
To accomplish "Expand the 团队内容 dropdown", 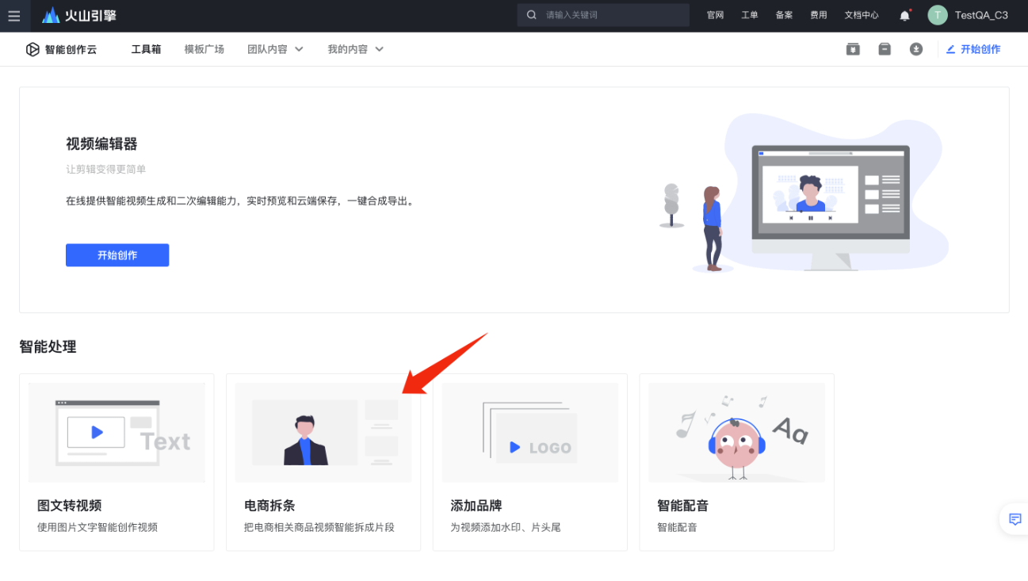I will 275,48.
